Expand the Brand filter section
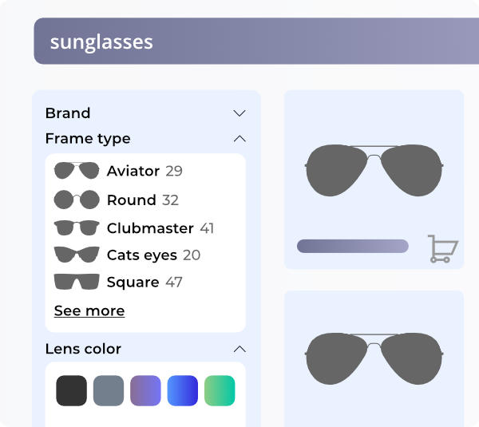 tap(239, 113)
